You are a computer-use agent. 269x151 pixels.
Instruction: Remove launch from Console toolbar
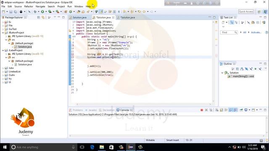pyautogui.click(x=206, y=110)
